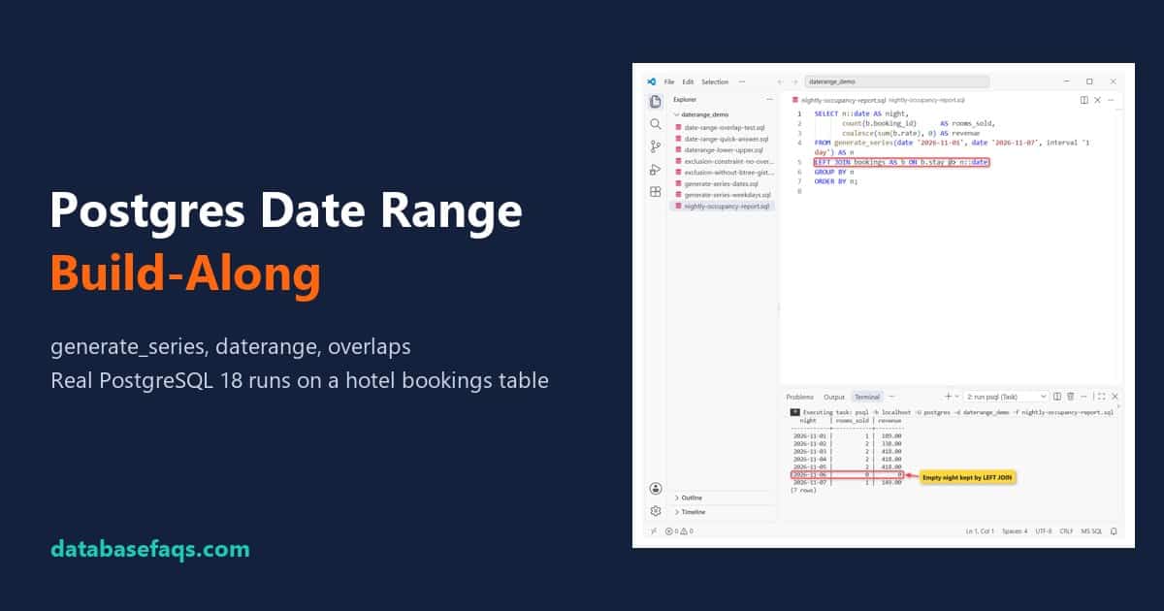
Task: Click the 2026-11-07 row in terminal output
Action: pyautogui.click(x=848, y=482)
